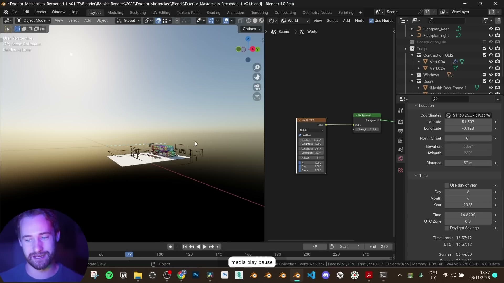Jump to last frame
The image size is (504, 283).
tap(218, 247)
